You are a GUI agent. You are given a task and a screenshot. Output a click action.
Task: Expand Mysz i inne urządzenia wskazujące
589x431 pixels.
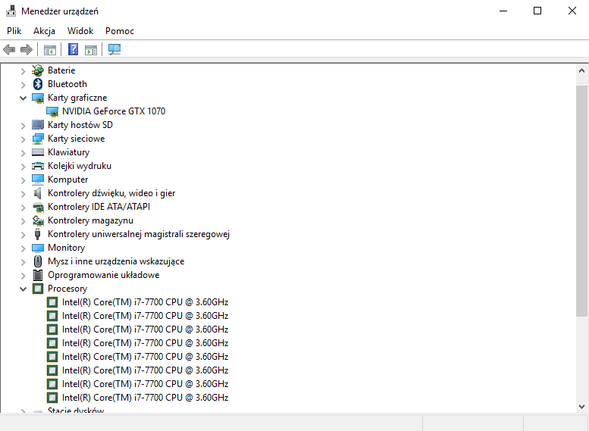(23, 261)
